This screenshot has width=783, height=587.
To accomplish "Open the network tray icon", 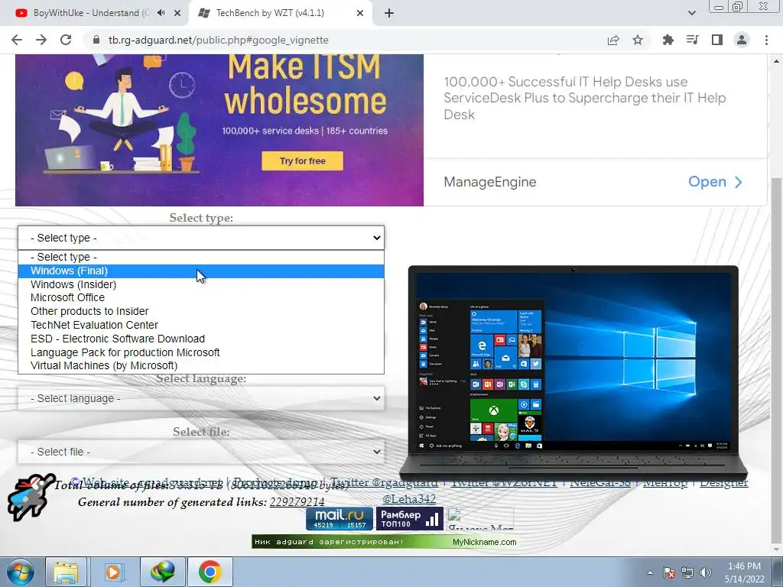I will (687, 572).
